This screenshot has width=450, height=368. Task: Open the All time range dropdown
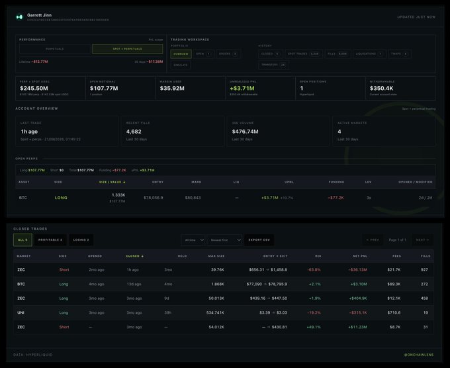[193, 240]
